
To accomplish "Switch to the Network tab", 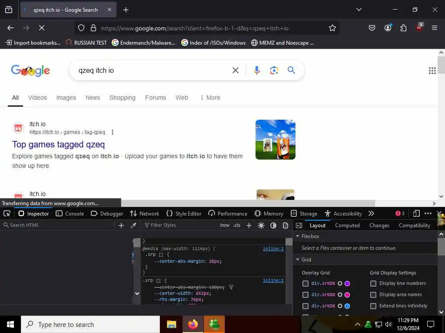I will (144, 213).
